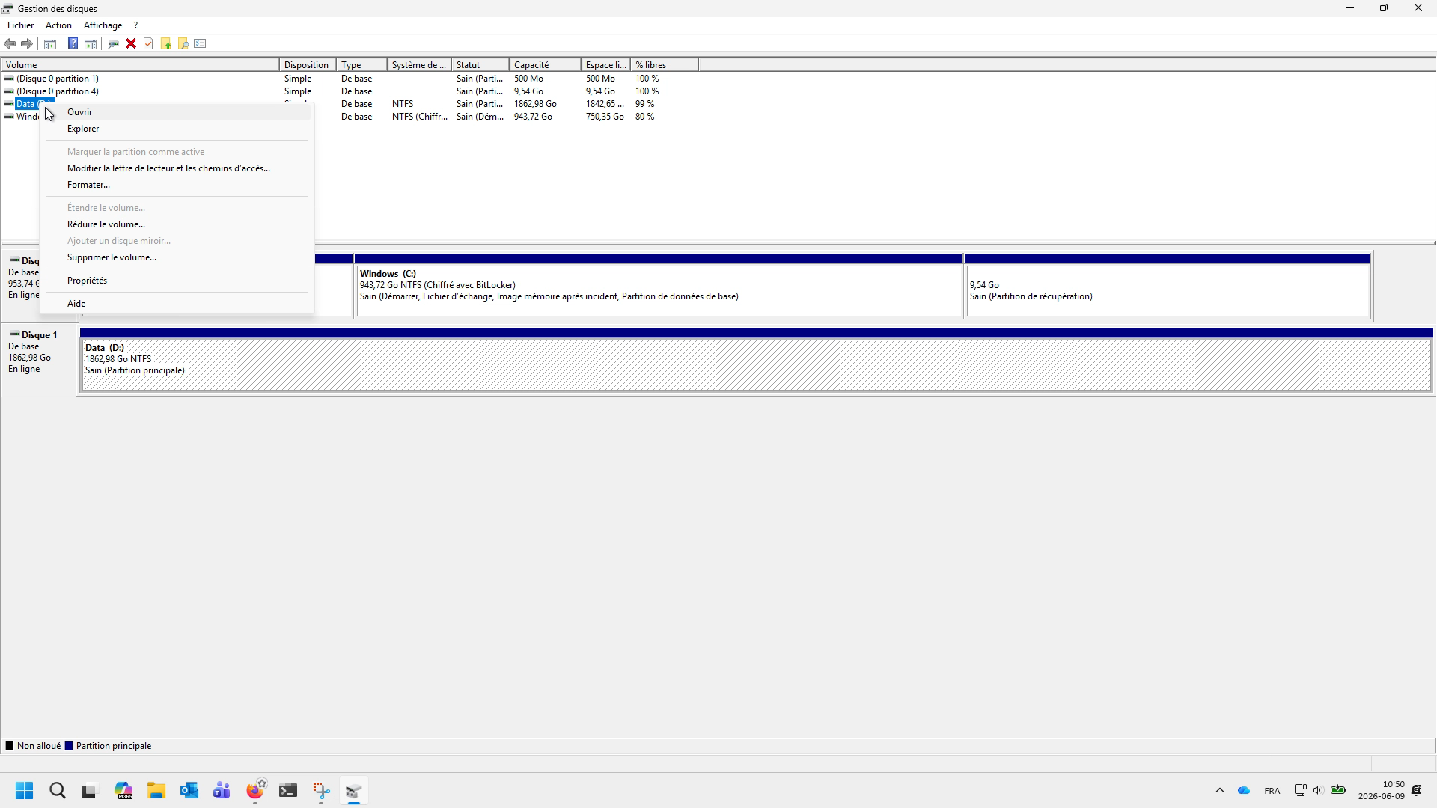The height and width of the screenshot is (808, 1437).
Task: Sort by the % libres column header
Action: pyautogui.click(x=665, y=65)
